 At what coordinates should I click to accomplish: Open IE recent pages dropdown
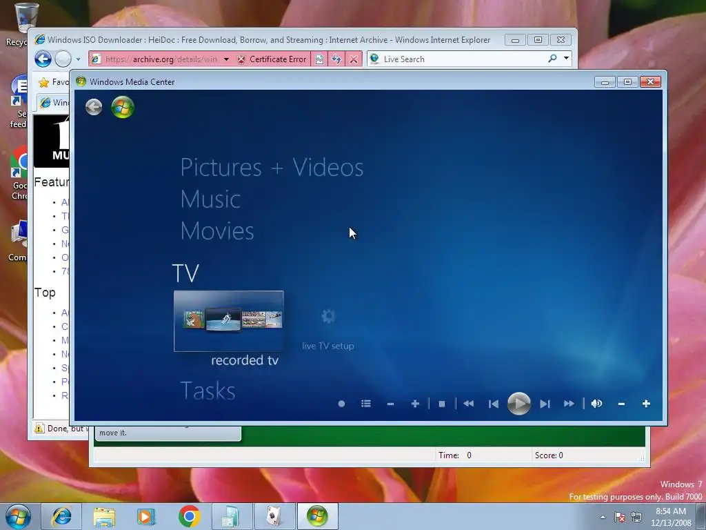coord(78,59)
